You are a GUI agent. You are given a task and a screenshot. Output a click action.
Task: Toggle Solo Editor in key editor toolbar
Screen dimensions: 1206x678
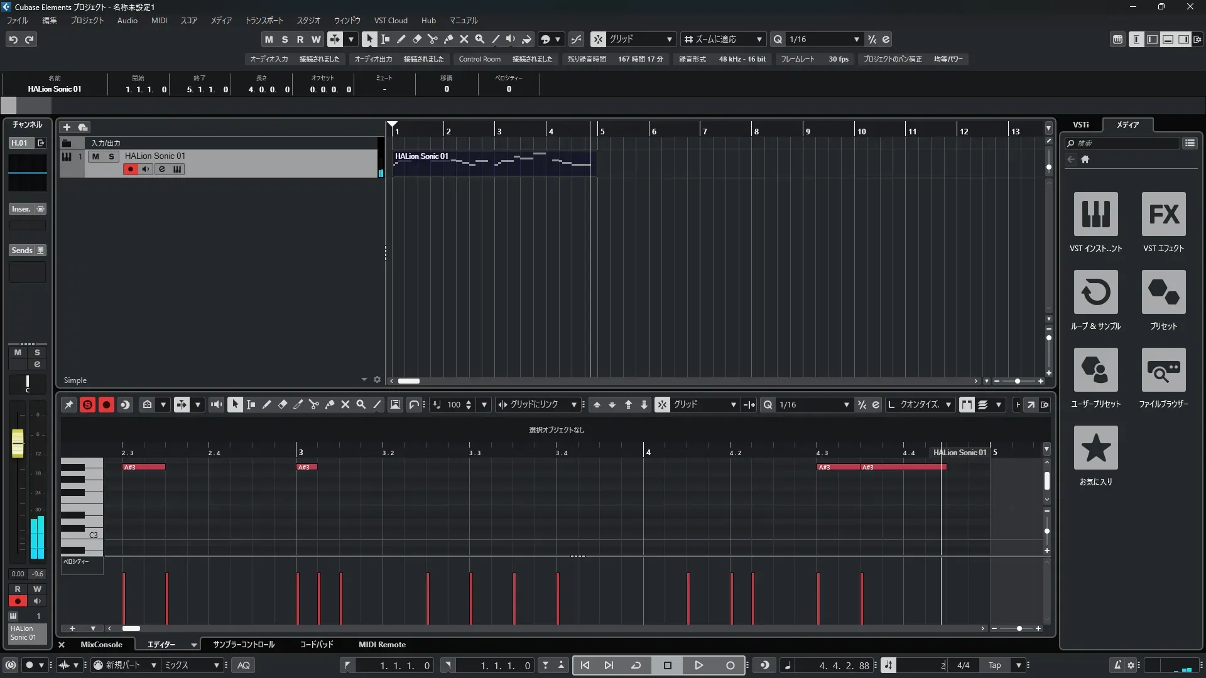click(x=87, y=405)
